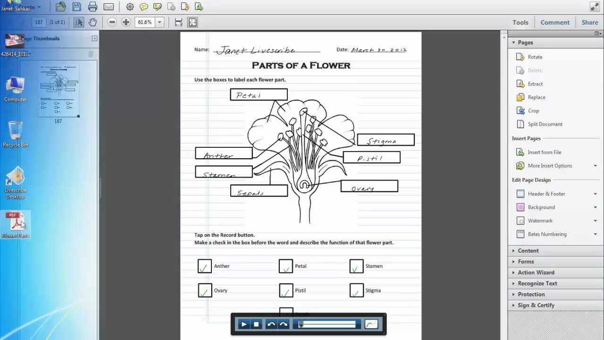Print the document with the printer icon
Image resolution: width=604 pixels, height=340 pixels.
point(92,7)
